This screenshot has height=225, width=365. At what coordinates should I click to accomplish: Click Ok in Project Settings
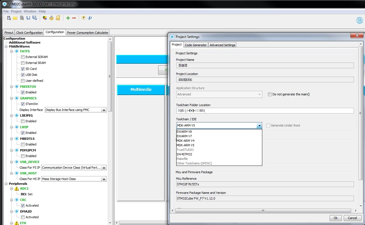coord(336,218)
